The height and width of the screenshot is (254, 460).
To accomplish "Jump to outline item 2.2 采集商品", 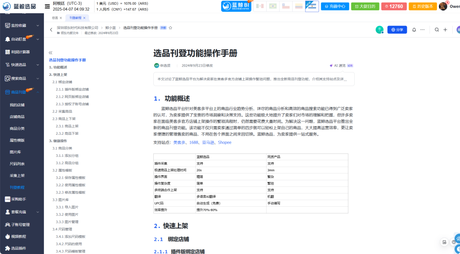I will click(x=62, y=111).
